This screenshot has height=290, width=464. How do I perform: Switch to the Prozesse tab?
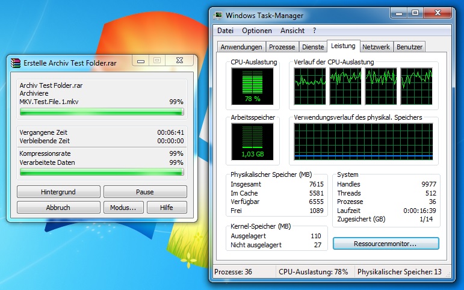point(282,47)
